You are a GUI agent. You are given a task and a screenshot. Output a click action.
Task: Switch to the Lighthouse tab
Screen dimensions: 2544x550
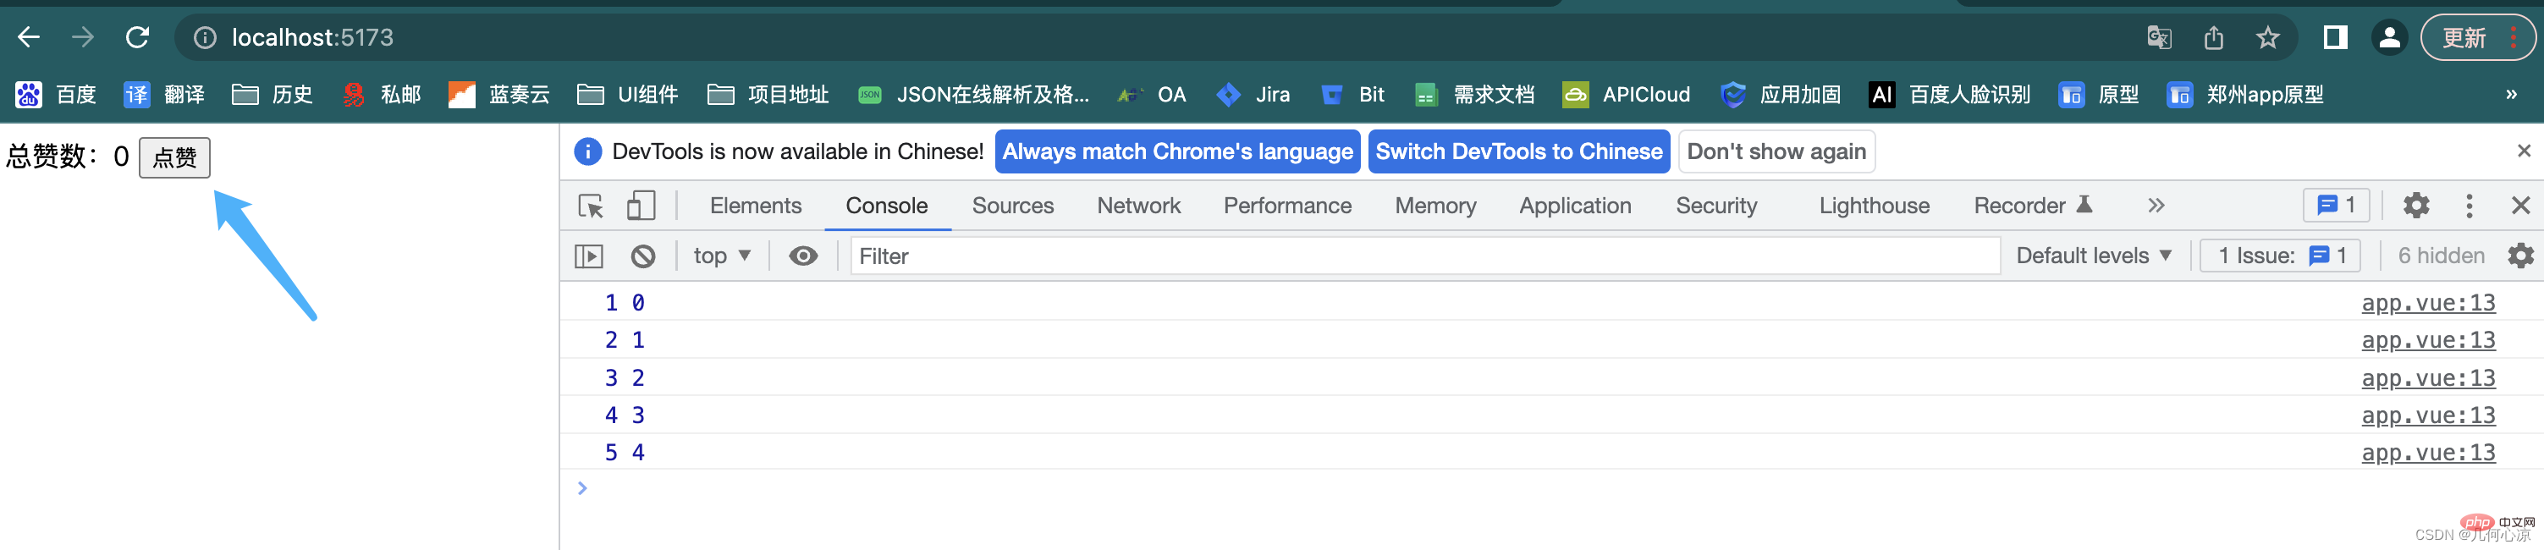tap(1874, 206)
